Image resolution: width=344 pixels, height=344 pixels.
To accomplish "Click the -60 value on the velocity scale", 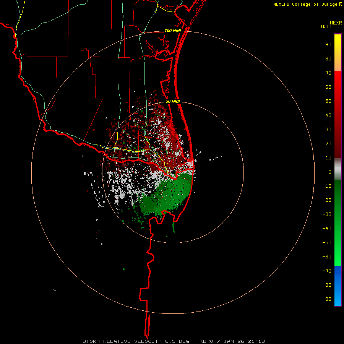I will (327, 257).
